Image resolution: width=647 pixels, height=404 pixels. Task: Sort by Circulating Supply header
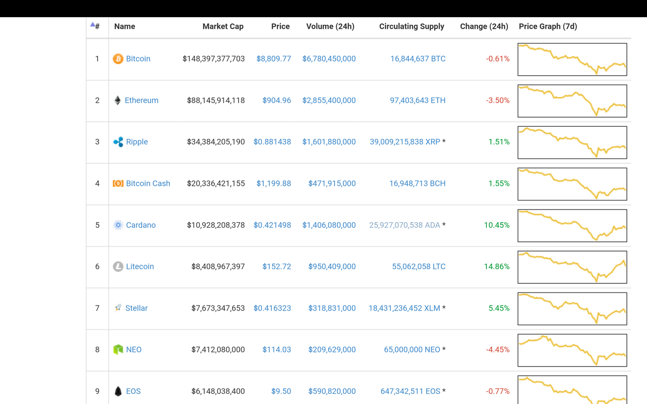(x=411, y=26)
